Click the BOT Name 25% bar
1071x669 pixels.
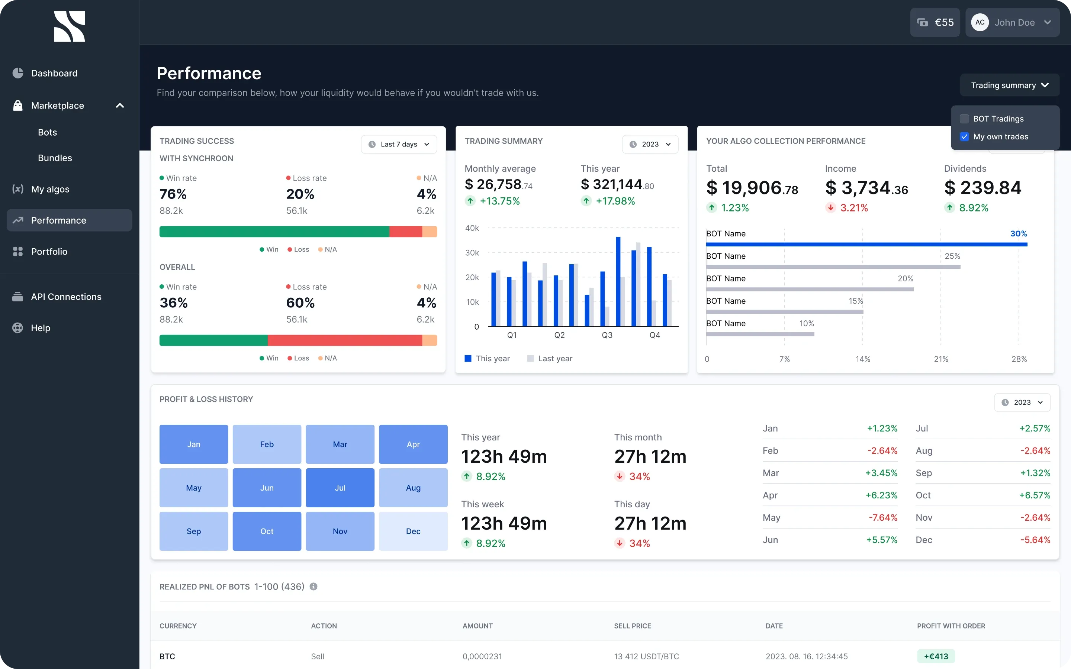pyautogui.click(x=833, y=267)
